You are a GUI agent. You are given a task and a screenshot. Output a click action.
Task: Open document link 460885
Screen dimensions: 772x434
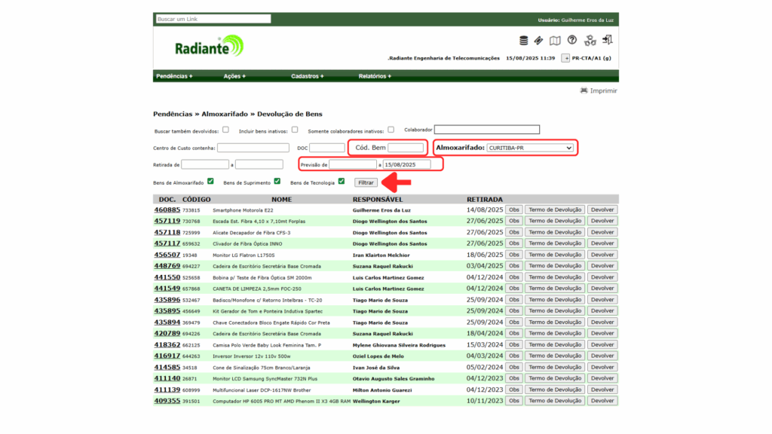pyautogui.click(x=167, y=209)
